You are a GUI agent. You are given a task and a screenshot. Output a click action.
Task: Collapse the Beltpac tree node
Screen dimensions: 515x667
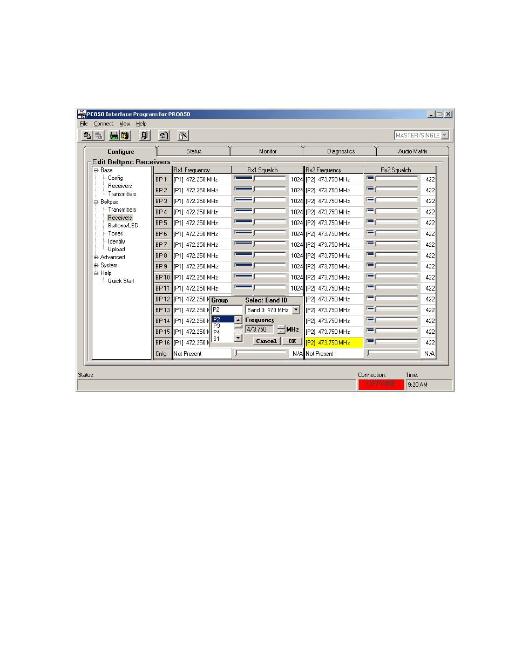click(96, 202)
